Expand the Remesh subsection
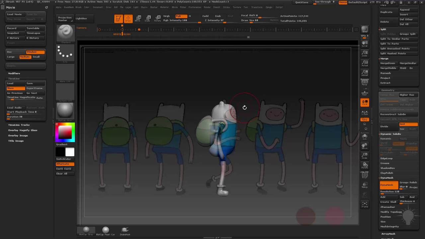Image resolution: width=425 pixels, height=239 pixels. click(x=385, y=73)
